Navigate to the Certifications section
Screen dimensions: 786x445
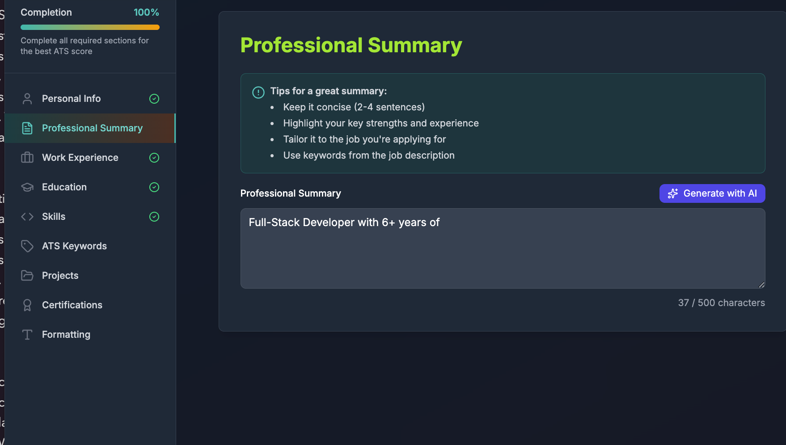point(72,305)
